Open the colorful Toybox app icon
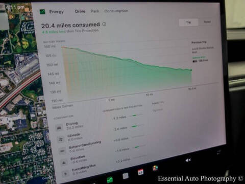The height and width of the screenshot is (184, 245). click(155, 168)
